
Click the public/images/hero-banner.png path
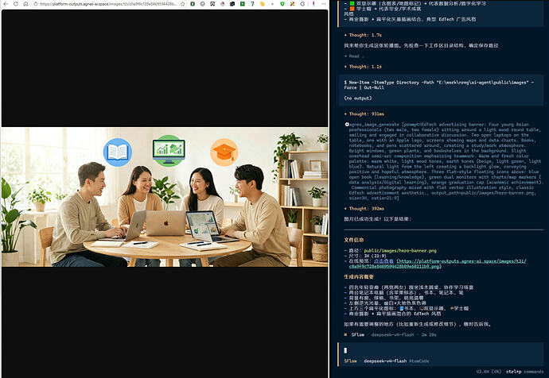[400, 250]
